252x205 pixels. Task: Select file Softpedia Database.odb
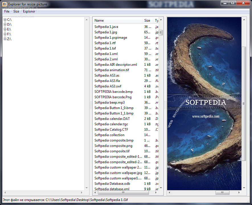112,183
